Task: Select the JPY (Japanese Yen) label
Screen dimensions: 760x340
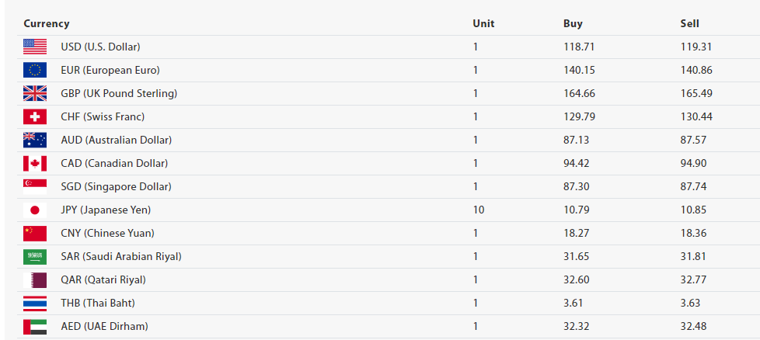Action: click(x=106, y=210)
